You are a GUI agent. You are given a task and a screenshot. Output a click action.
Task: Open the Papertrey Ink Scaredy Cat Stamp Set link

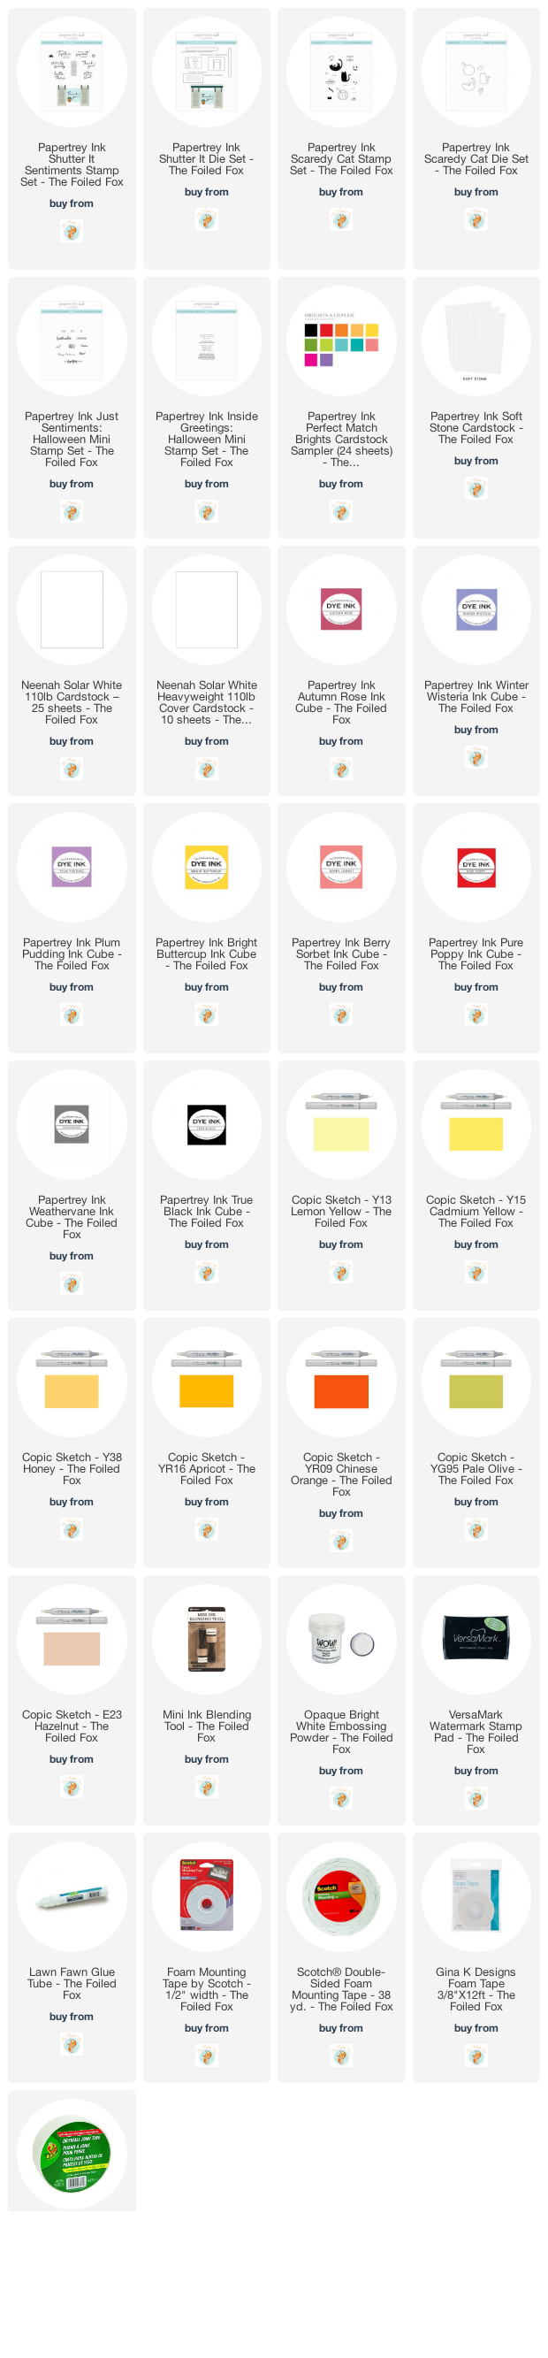(341, 159)
